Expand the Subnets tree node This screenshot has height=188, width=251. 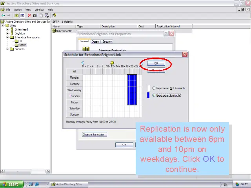[x=7, y=49]
